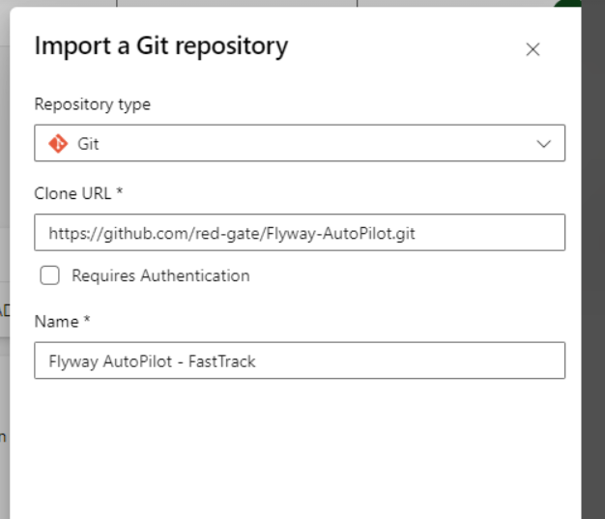
Task: Click the Requires Authentication label text
Action: tap(160, 275)
